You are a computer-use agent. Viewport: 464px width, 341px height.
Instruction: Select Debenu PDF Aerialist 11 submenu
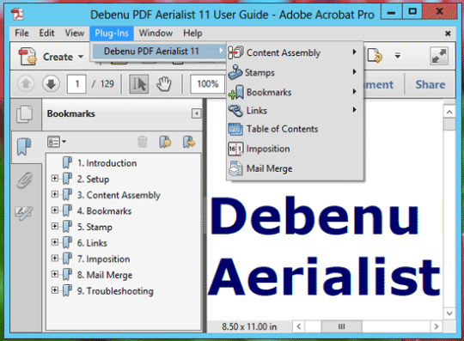tap(159, 52)
